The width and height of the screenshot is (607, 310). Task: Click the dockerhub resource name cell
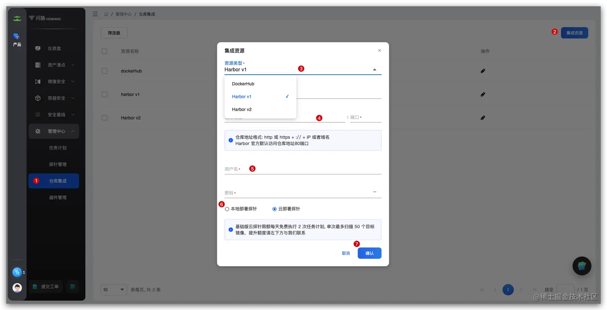[x=131, y=71]
